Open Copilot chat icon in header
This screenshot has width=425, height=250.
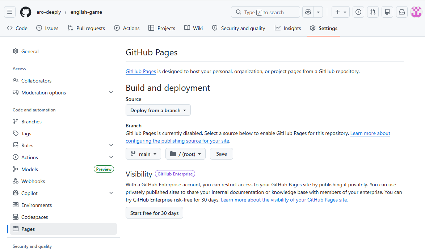tap(308, 12)
